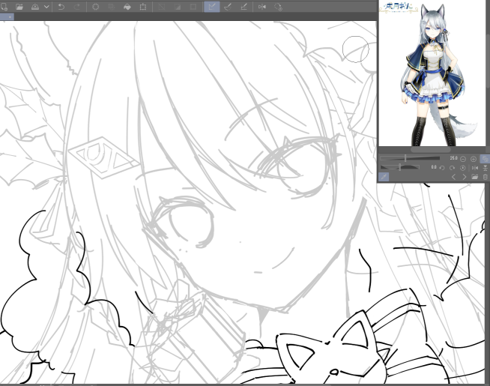Open a file via folder icon in command bar
The width and height of the screenshot is (490, 386).
click(19, 7)
